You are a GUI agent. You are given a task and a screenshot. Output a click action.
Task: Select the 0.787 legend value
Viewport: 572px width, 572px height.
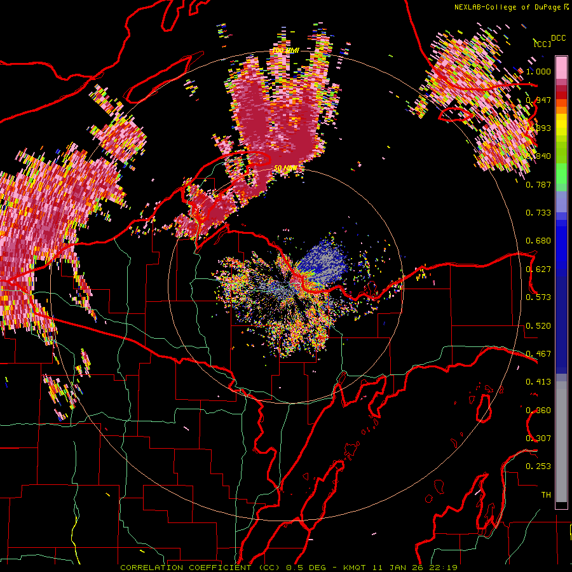(538, 184)
